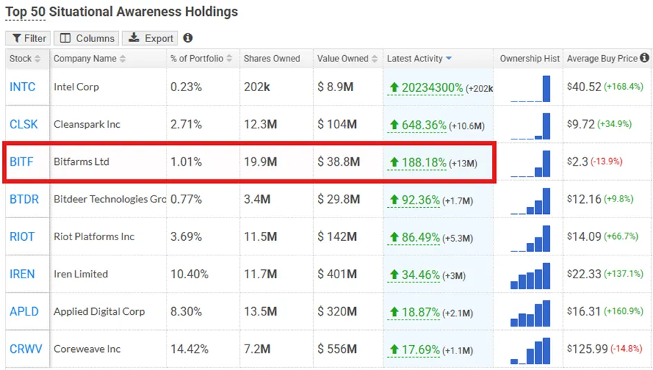Screen dimensions: 653x370
Task: Click Applied Digital's 18.87% activity value
Action: point(421,313)
